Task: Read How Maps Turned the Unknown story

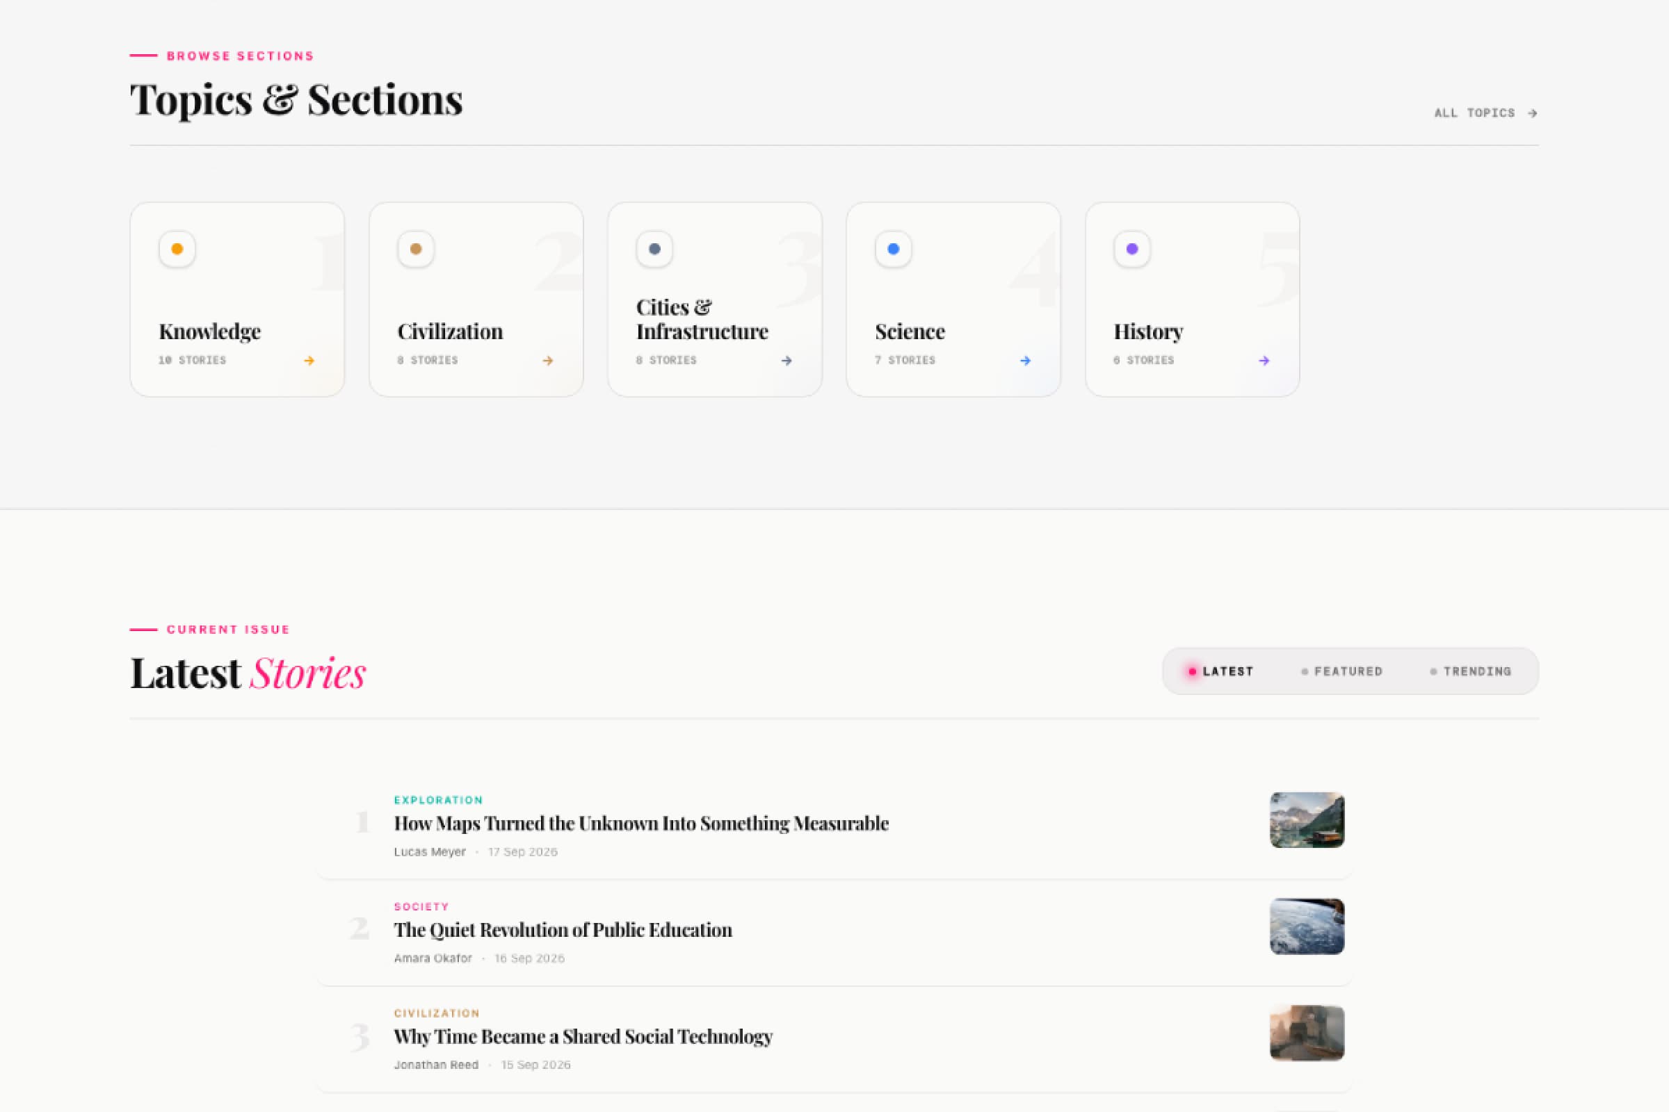Action: point(640,824)
